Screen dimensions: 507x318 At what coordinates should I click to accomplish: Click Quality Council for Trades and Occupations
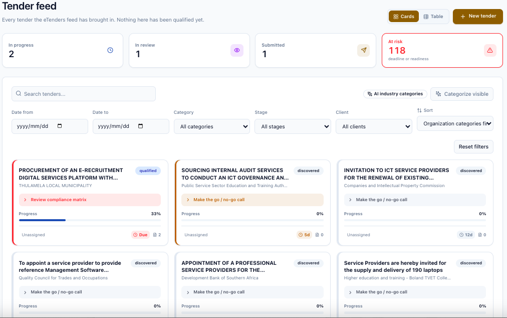pyautogui.click(x=63, y=278)
